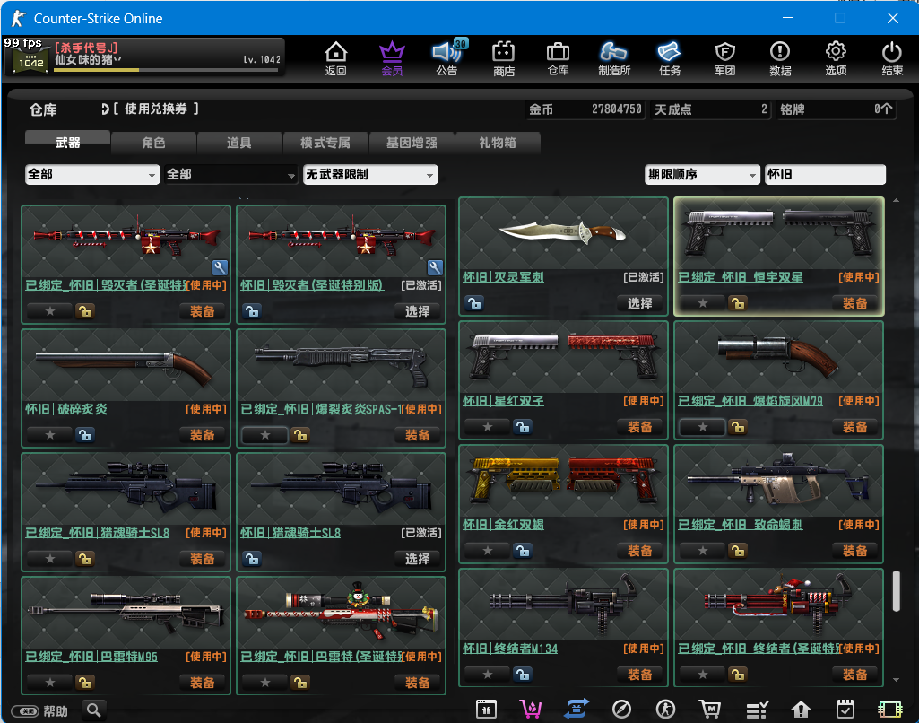The height and width of the screenshot is (723, 919).
Task: Open the gift window icon in bottom bar
Action: pos(486,710)
